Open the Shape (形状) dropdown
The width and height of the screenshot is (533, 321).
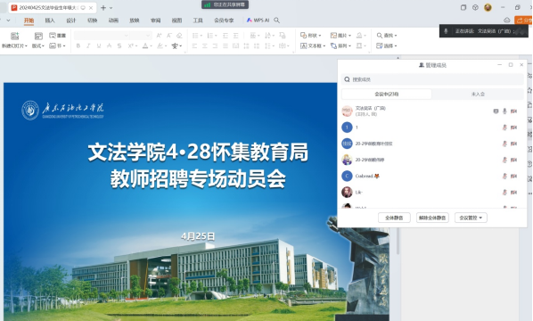point(311,36)
